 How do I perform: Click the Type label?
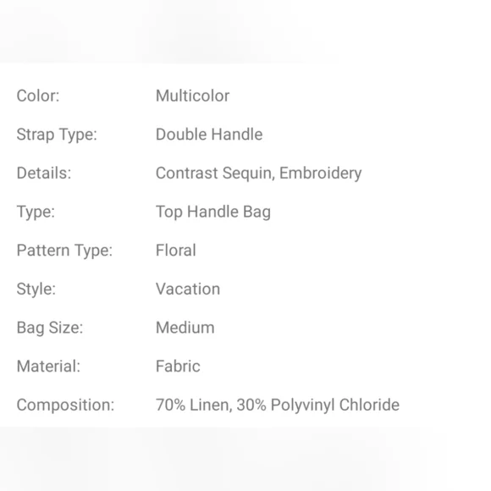(x=36, y=212)
